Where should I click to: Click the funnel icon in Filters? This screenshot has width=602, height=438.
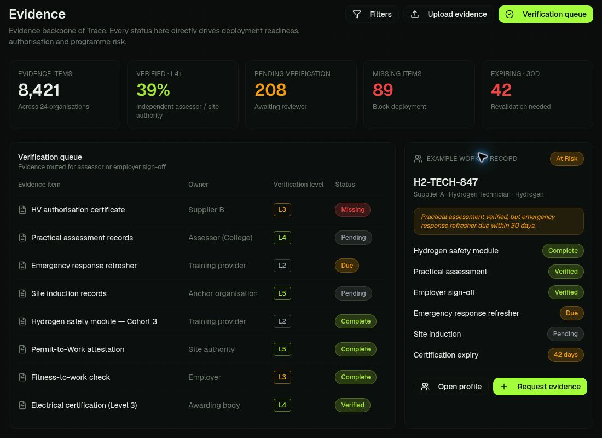(357, 14)
